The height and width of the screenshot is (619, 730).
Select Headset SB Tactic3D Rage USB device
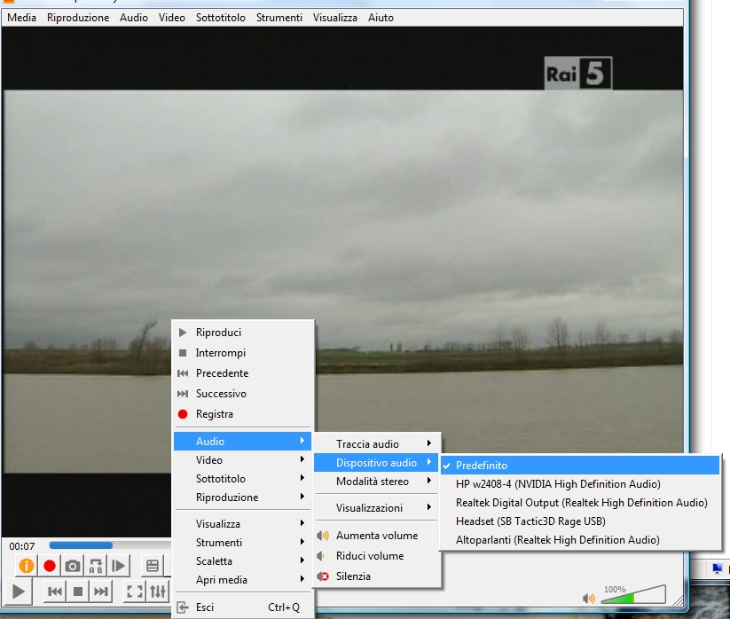click(x=580, y=521)
